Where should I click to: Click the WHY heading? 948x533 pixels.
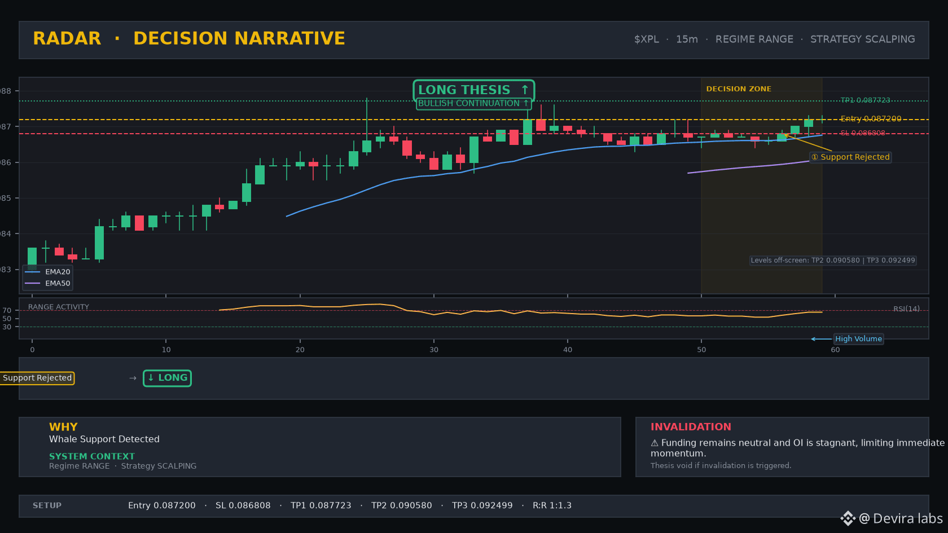click(x=63, y=427)
